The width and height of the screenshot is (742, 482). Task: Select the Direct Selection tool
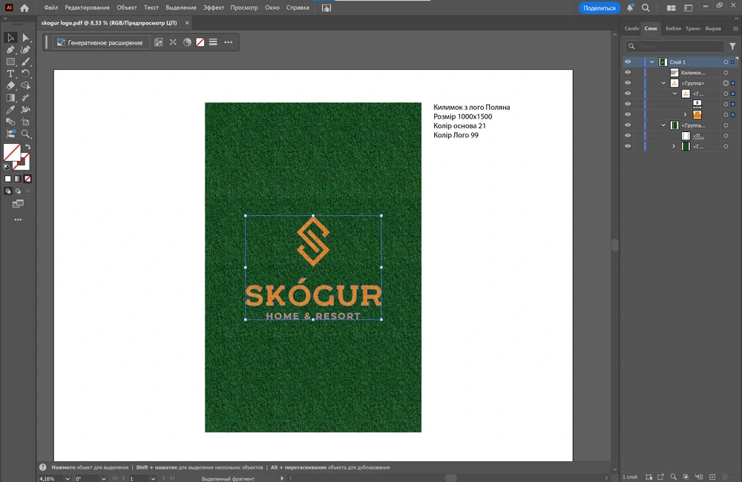26,38
